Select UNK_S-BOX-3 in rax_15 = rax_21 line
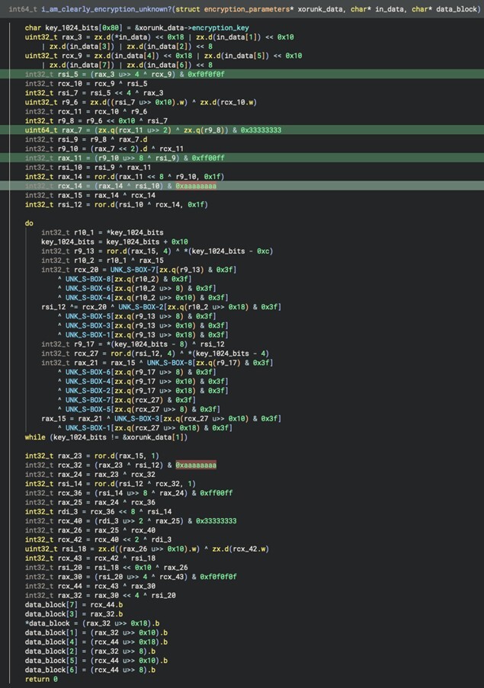The width and height of the screenshot is (484, 688). [137, 418]
